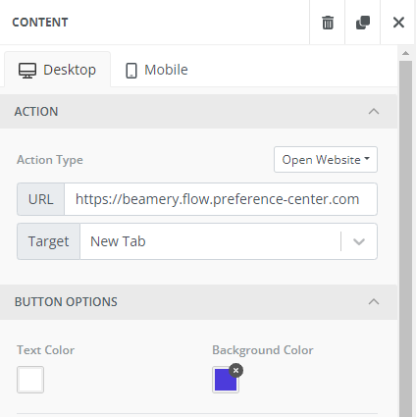The image size is (416, 417).
Task: Switch to the Desktop tab
Action: [57, 70]
